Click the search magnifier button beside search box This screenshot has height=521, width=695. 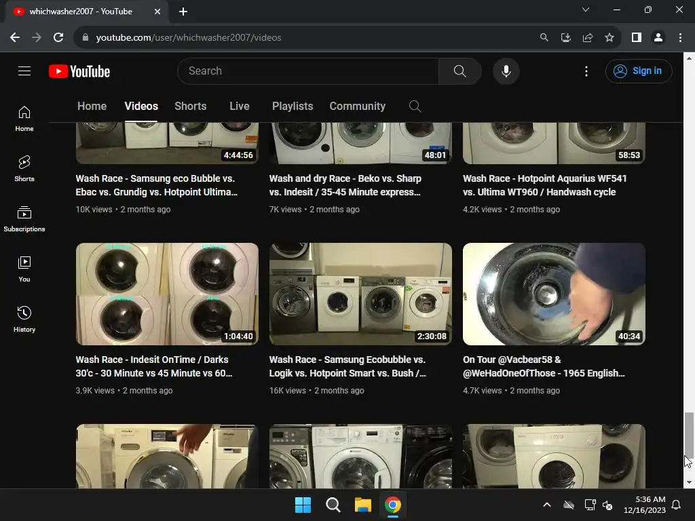459,71
